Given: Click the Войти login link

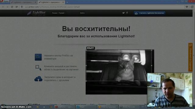Looking at the screenshot, I should pyautogui.click(x=82, y=13).
